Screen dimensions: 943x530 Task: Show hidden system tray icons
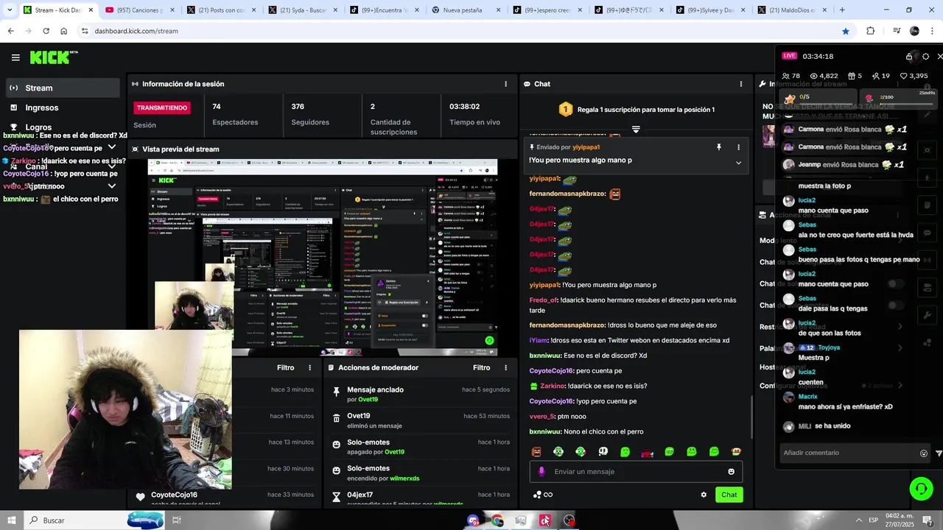[859, 520]
